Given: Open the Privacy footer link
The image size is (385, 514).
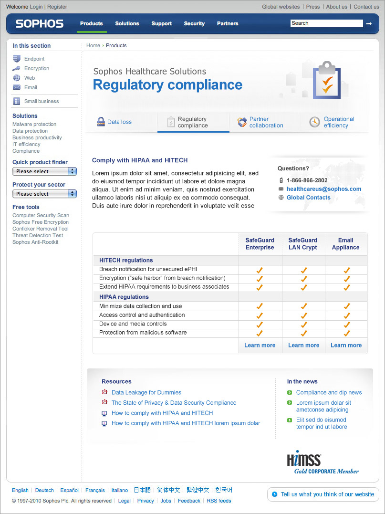Looking at the screenshot, I should click(x=146, y=501).
